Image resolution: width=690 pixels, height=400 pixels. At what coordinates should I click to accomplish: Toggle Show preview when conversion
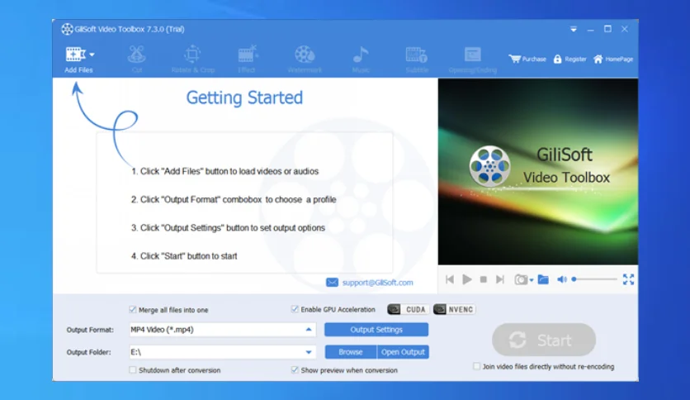(295, 370)
